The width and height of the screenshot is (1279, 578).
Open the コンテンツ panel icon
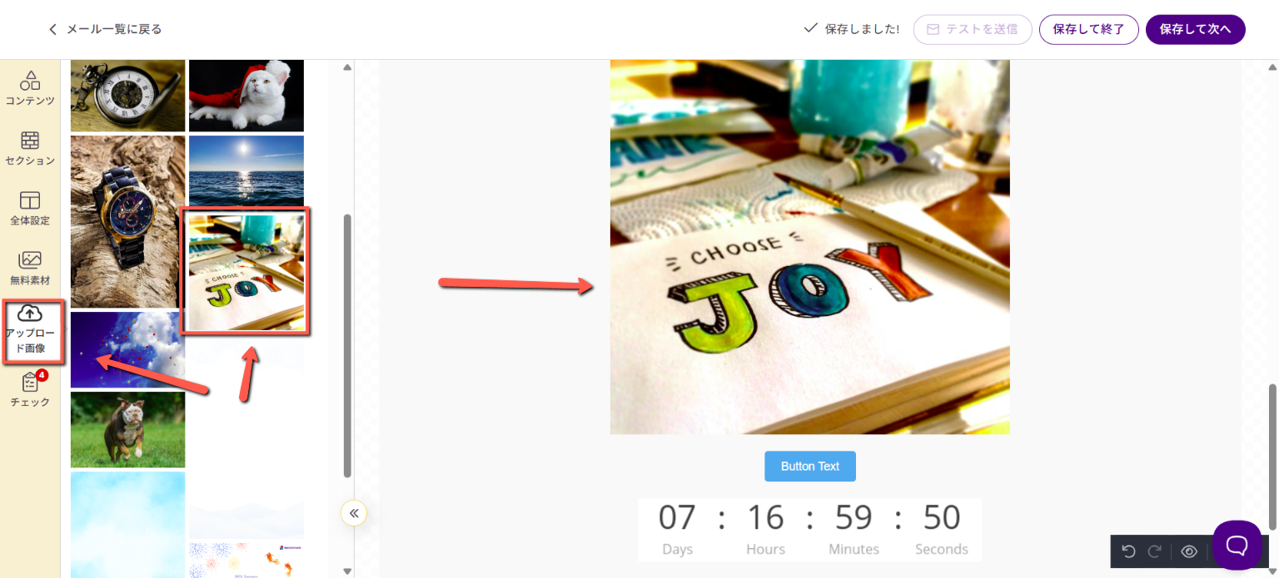(30, 80)
